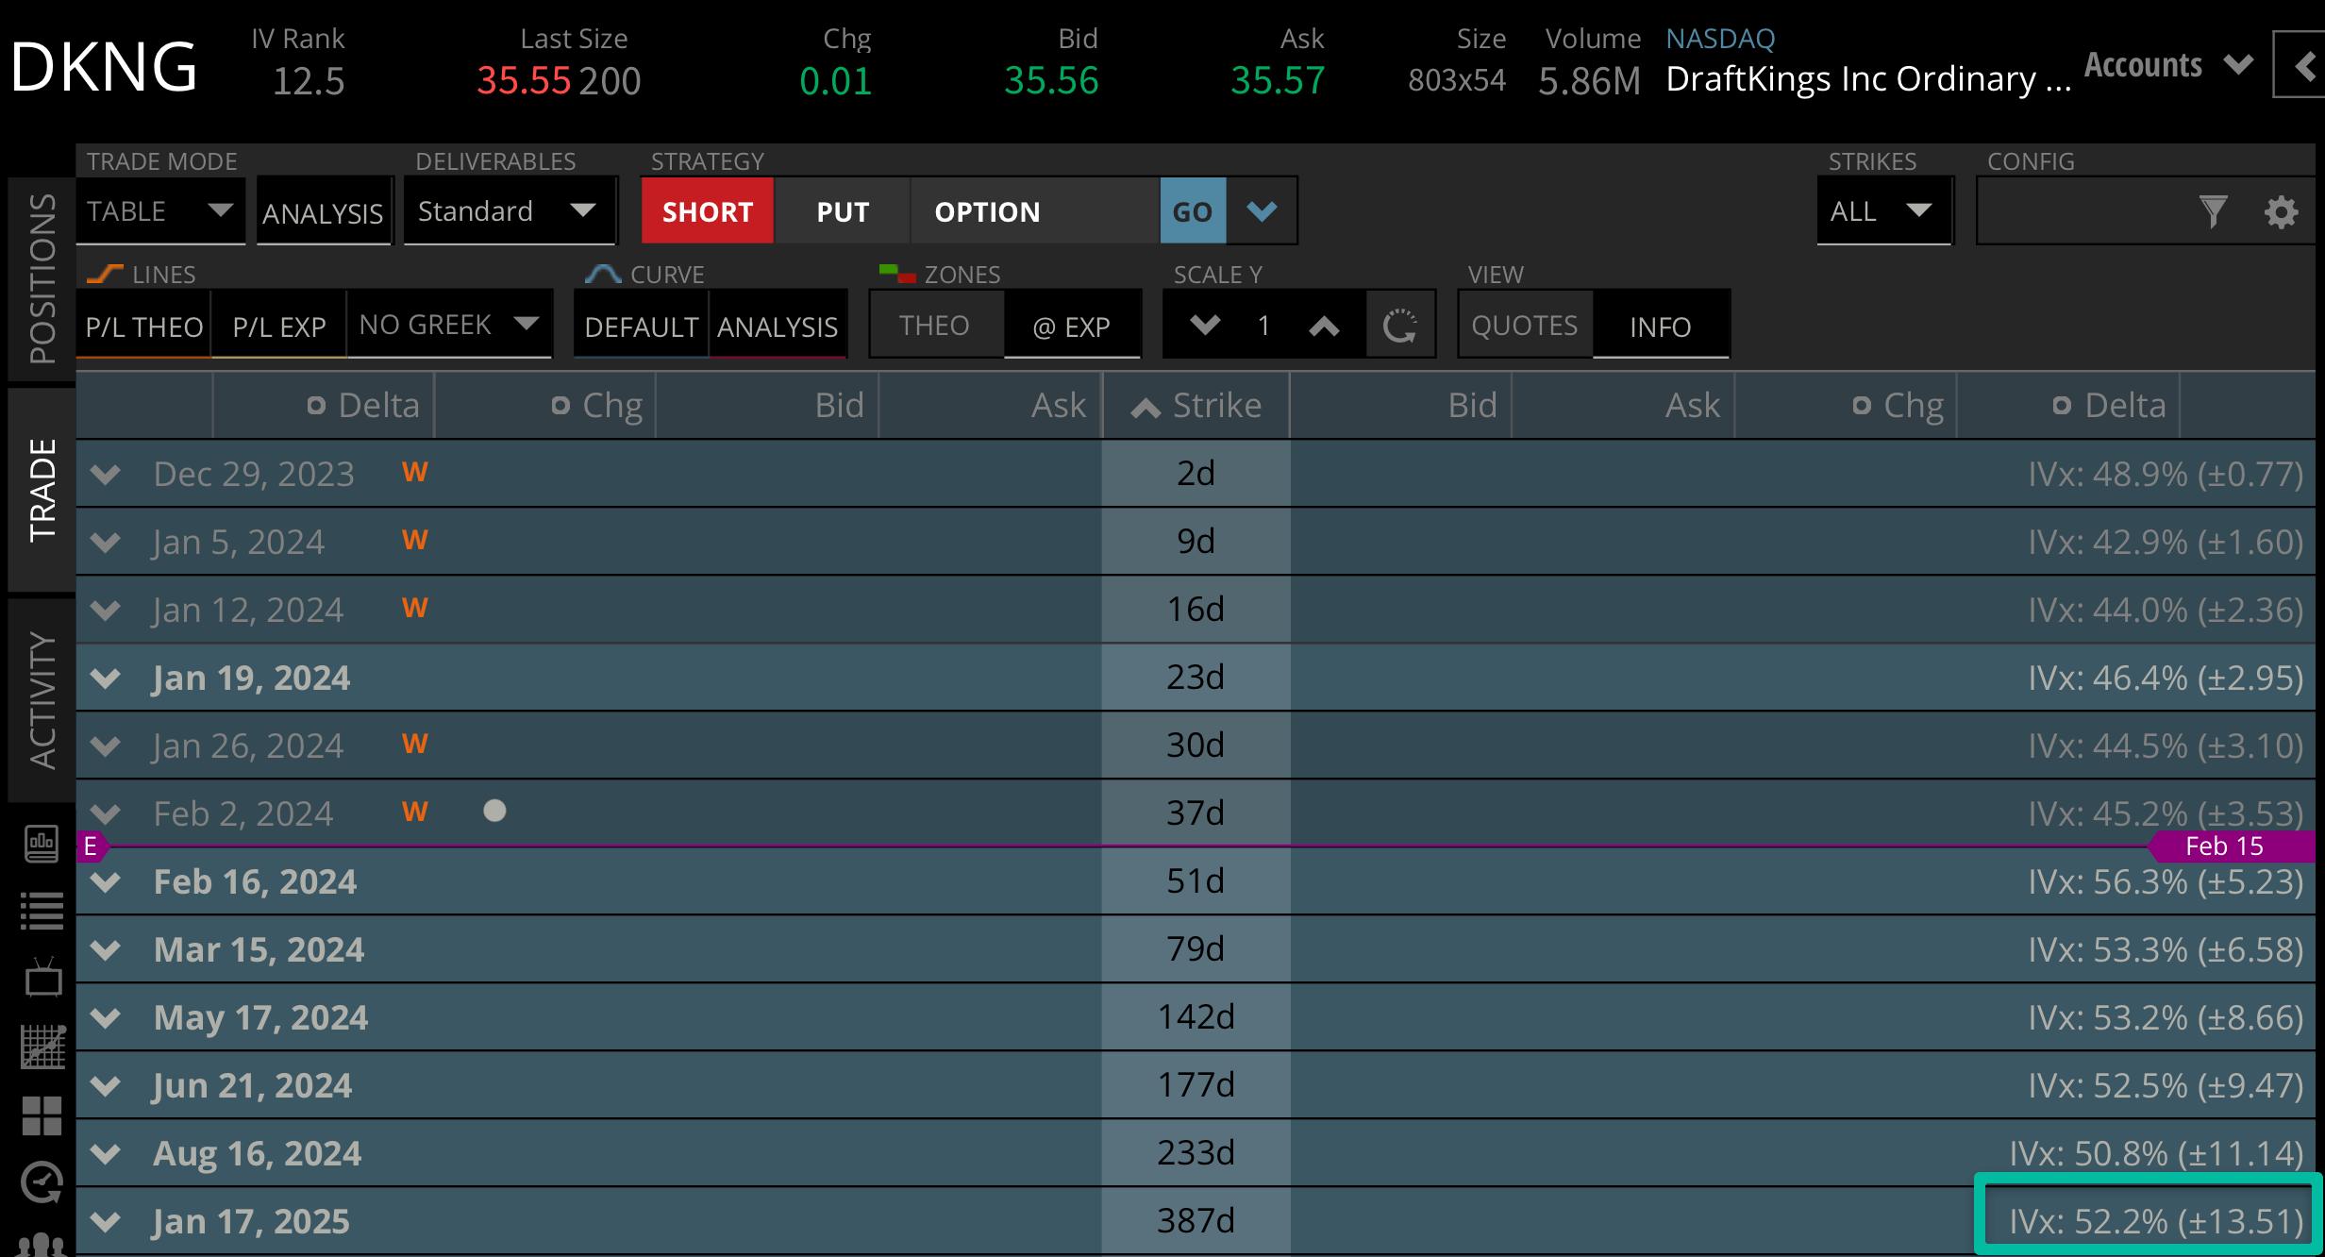
Task: Open the NO GREEK dropdown
Action: pyautogui.click(x=449, y=326)
